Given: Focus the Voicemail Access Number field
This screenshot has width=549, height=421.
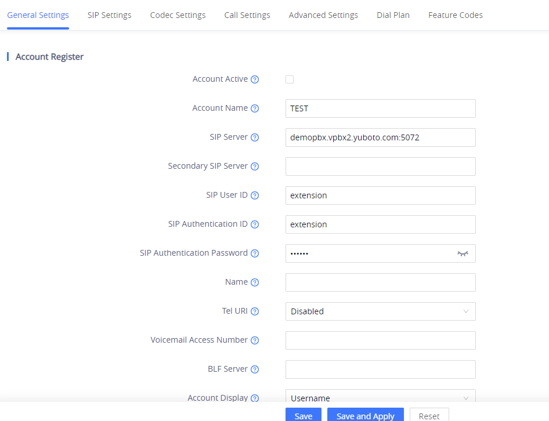Looking at the screenshot, I should click(x=381, y=340).
